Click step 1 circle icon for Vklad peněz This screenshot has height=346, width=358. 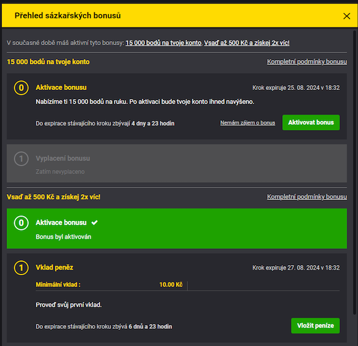coord(21,268)
